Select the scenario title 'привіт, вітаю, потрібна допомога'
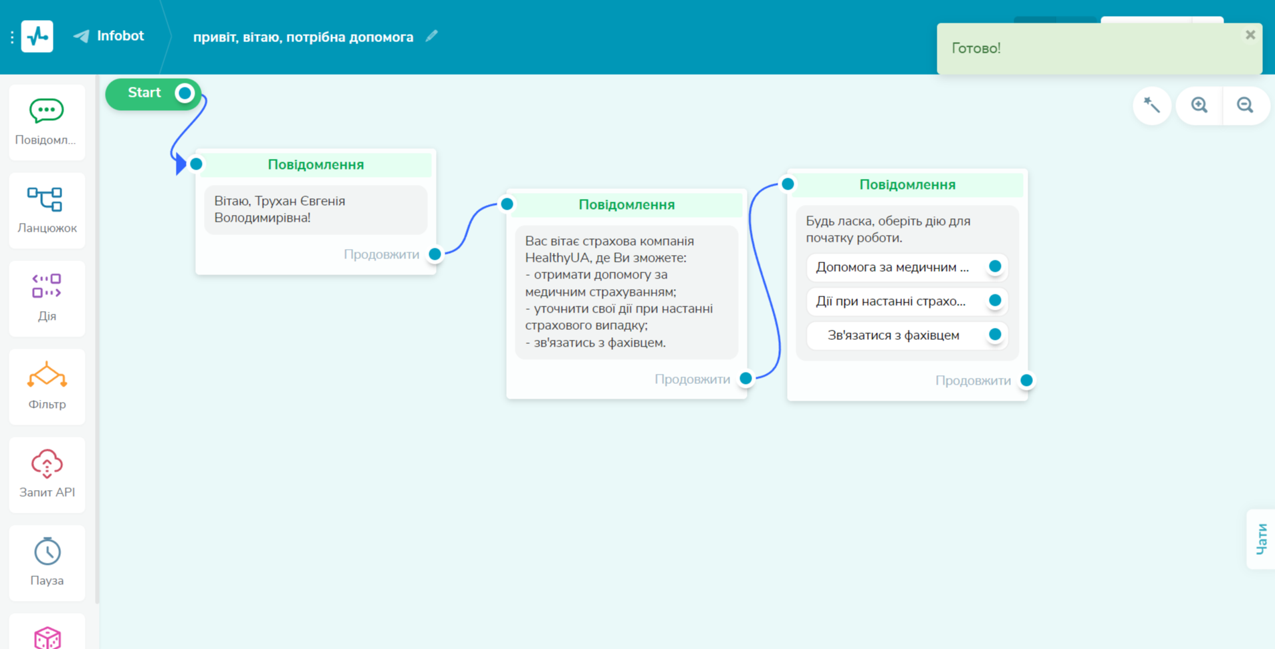 pos(303,37)
